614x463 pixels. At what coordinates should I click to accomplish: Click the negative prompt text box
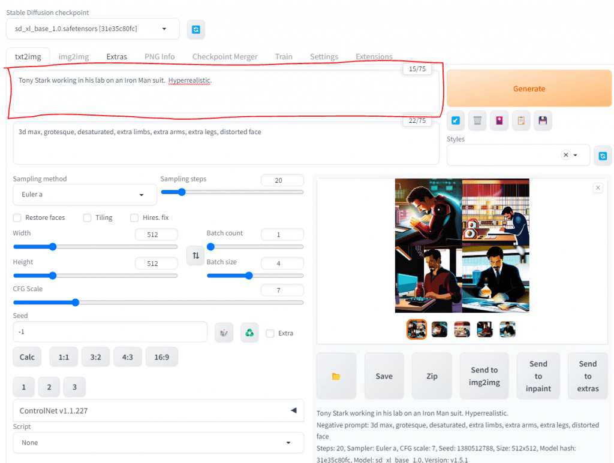pos(226,144)
